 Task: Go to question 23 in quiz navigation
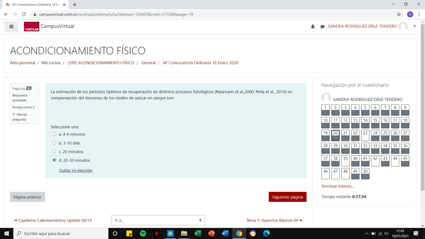click(365, 135)
